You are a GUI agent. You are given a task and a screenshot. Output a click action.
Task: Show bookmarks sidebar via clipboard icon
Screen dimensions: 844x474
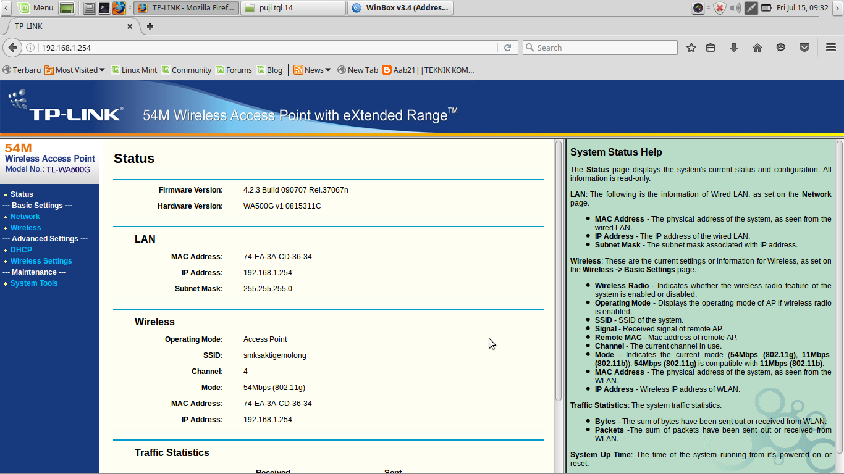711,48
